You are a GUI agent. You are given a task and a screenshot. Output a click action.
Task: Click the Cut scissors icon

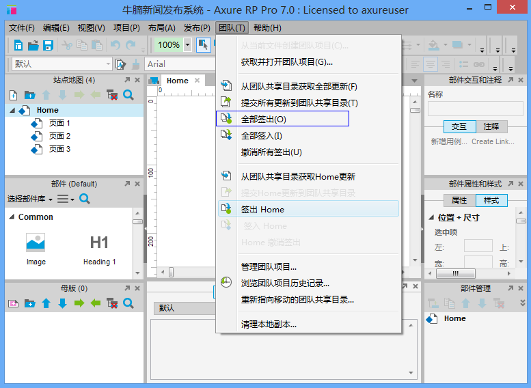click(67, 45)
